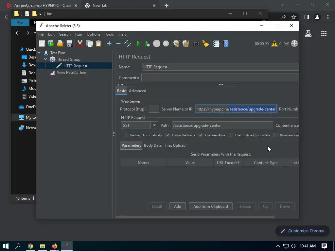335x251 pixels.
Task: Collapse all nodes with the minus icon
Action: pyautogui.click(x=118, y=43)
